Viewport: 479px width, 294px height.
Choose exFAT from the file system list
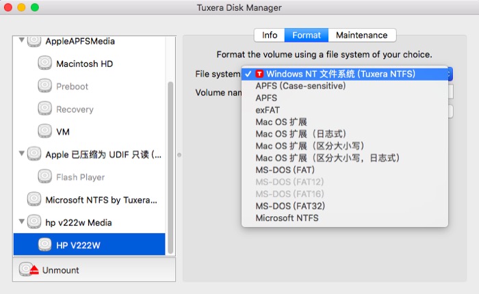coord(268,110)
